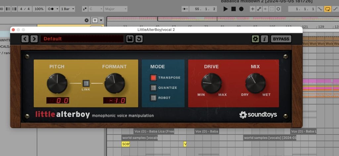Click the Drive knob

pos(211,83)
